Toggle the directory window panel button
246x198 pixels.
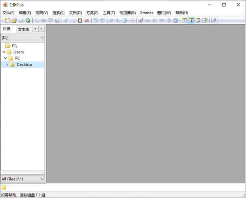click(191, 20)
